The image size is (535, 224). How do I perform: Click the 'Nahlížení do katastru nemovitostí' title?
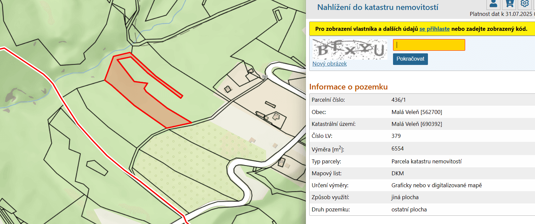point(377,7)
